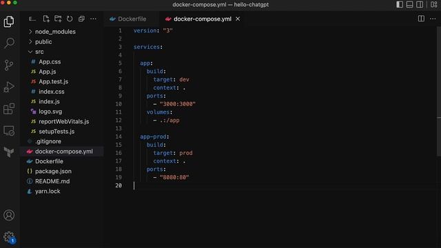
Task: Open README.md in the file tree
Action: [x=52, y=181]
